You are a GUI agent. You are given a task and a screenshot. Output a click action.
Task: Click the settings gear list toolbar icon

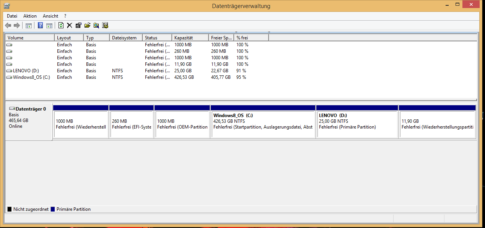coord(105,26)
